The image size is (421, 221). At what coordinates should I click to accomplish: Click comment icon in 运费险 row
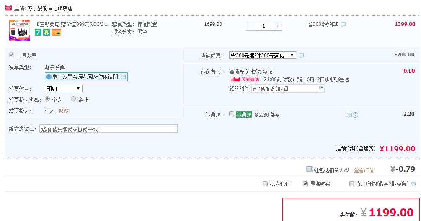(349, 115)
